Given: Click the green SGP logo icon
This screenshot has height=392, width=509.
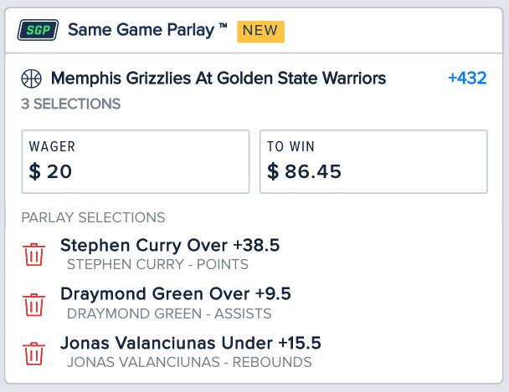Looking at the screenshot, I should click(x=37, y=31).
